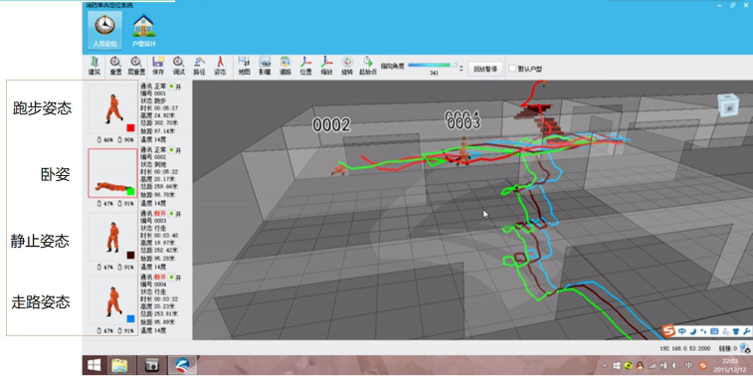
Task: Select the 路径 path tool icon
Action: (199, 66)
